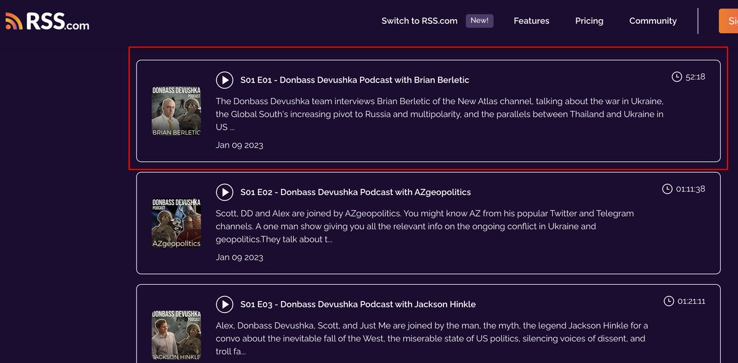Play episode S01 E01 with Brian Berletic
738x363 pixels.
click(x=224, y=80)
